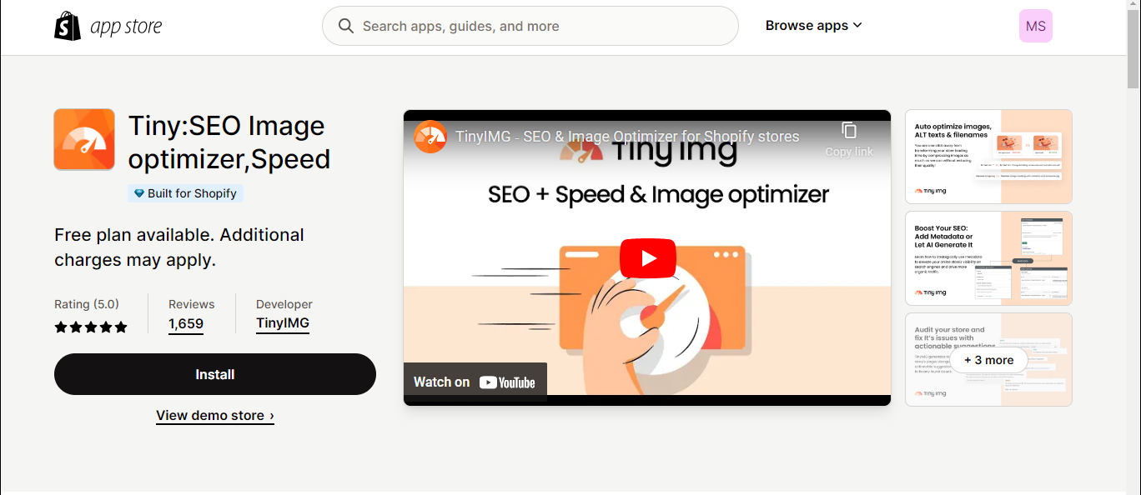The height and width of the screenshot is (495, 1141).
Task: Open the 1,659 reviews link
Action: (186, 324)
